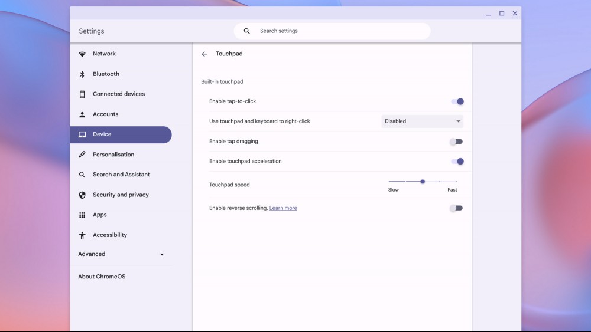Click the search magnifier icon in header
This screenshot has width=591, height=332.
[x=247, y=31]
